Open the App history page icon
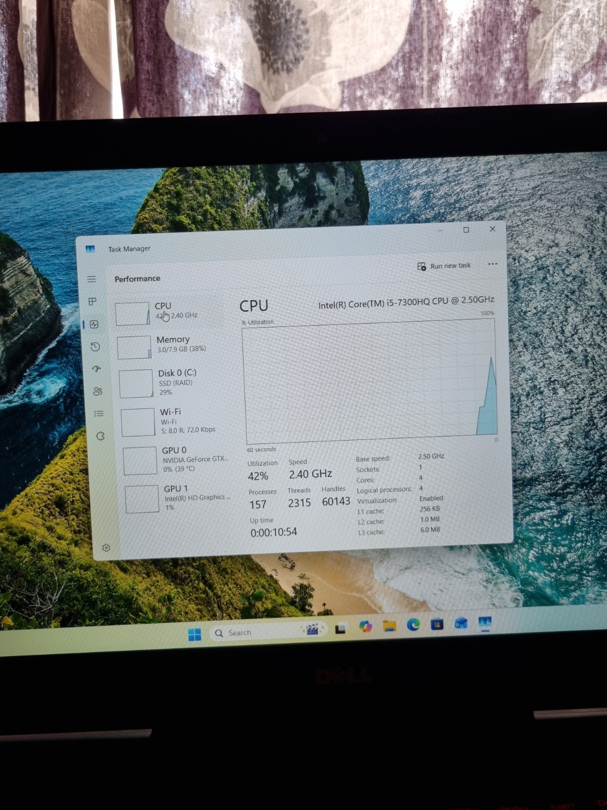The height and width of the screenshot is (810, 607). [x=95, y=347]
